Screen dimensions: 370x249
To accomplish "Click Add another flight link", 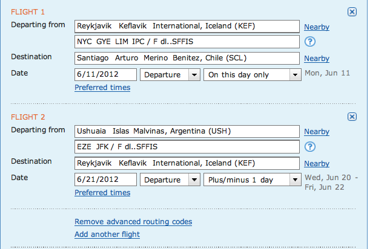I will [107, 234].
